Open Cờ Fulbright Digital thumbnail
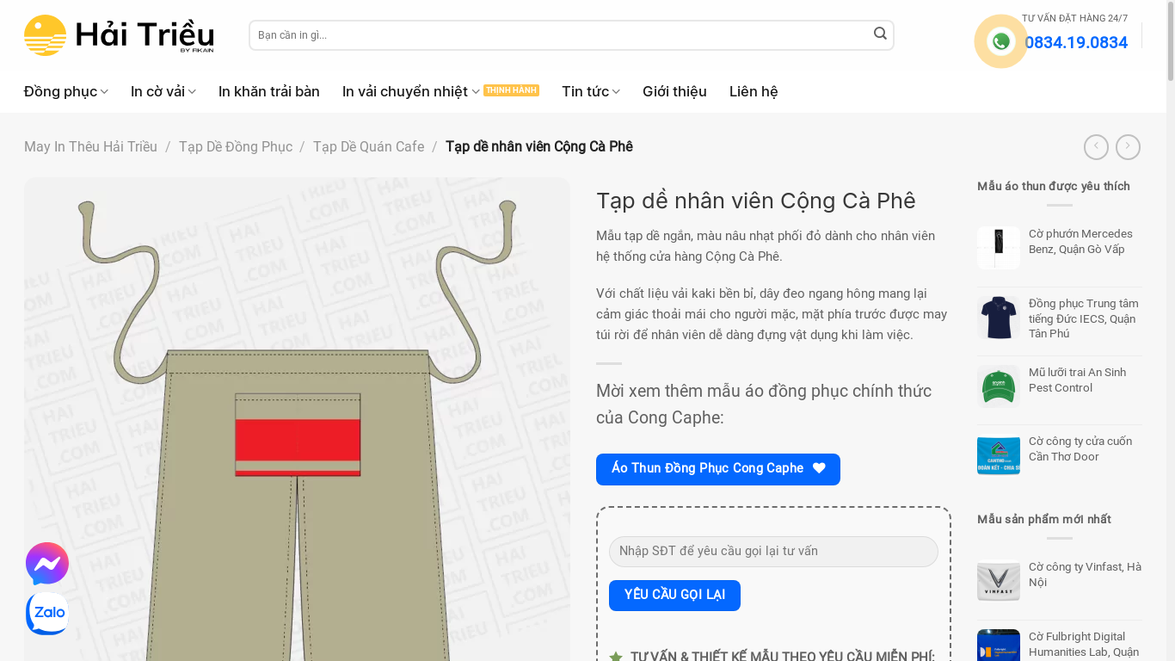 pyautogui.click(x=999, y=646)
